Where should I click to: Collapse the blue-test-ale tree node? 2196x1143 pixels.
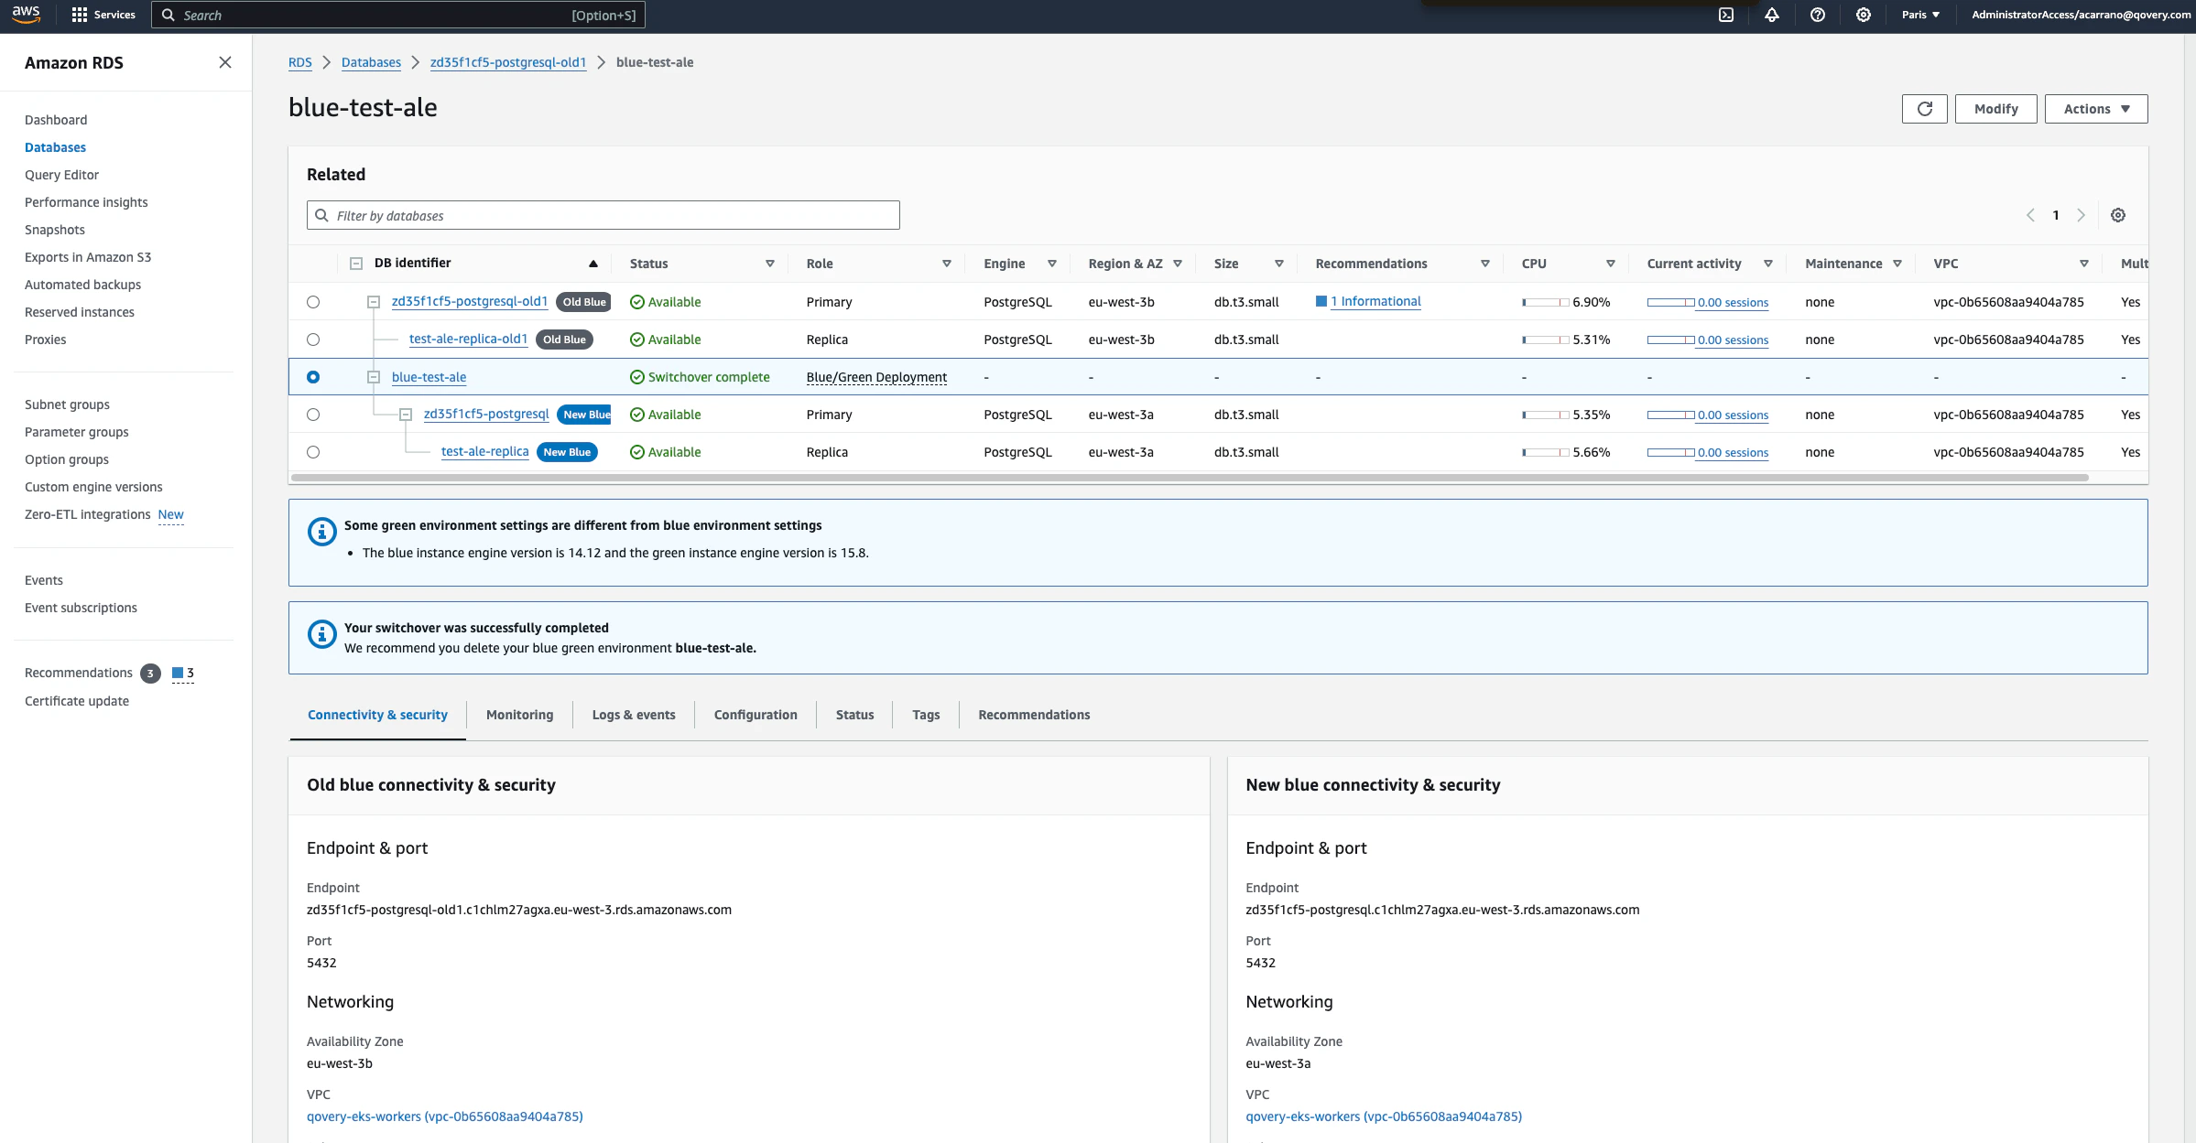(x=374, y=377)
